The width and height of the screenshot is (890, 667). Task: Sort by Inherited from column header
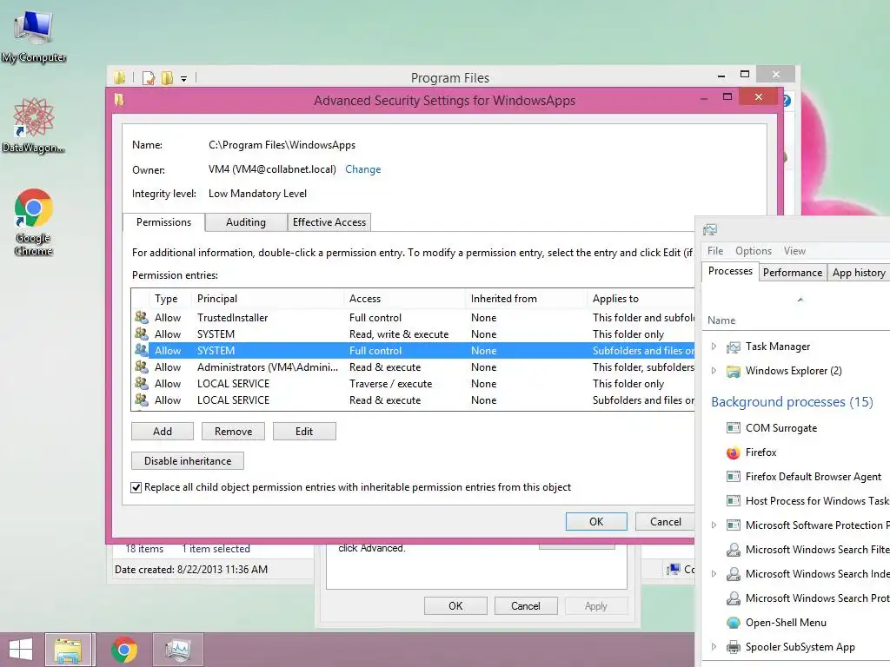click(526, 299)
